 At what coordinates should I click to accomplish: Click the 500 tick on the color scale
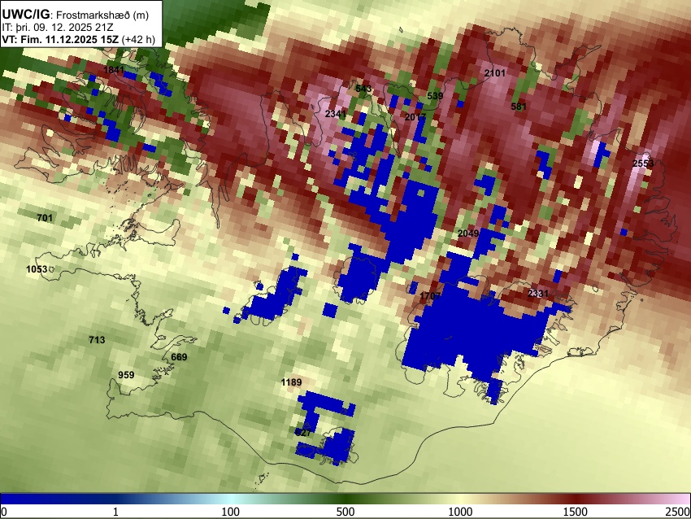point(345,512)
